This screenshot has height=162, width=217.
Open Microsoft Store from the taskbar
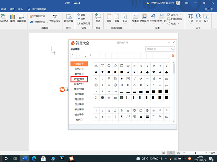coord(43,159)
